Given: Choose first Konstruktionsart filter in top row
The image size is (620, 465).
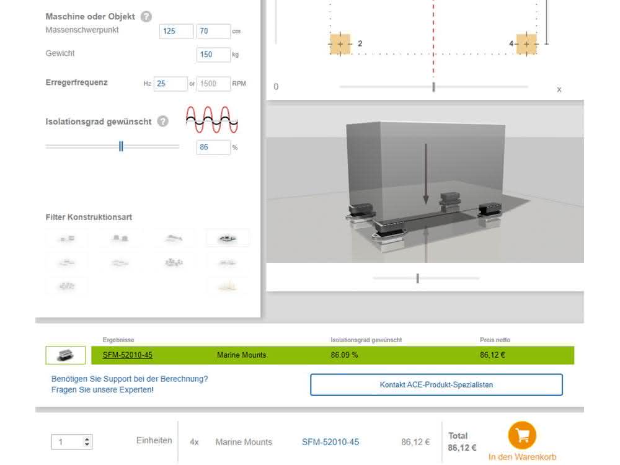Looking at the screenshot, I should click(67, 238).
